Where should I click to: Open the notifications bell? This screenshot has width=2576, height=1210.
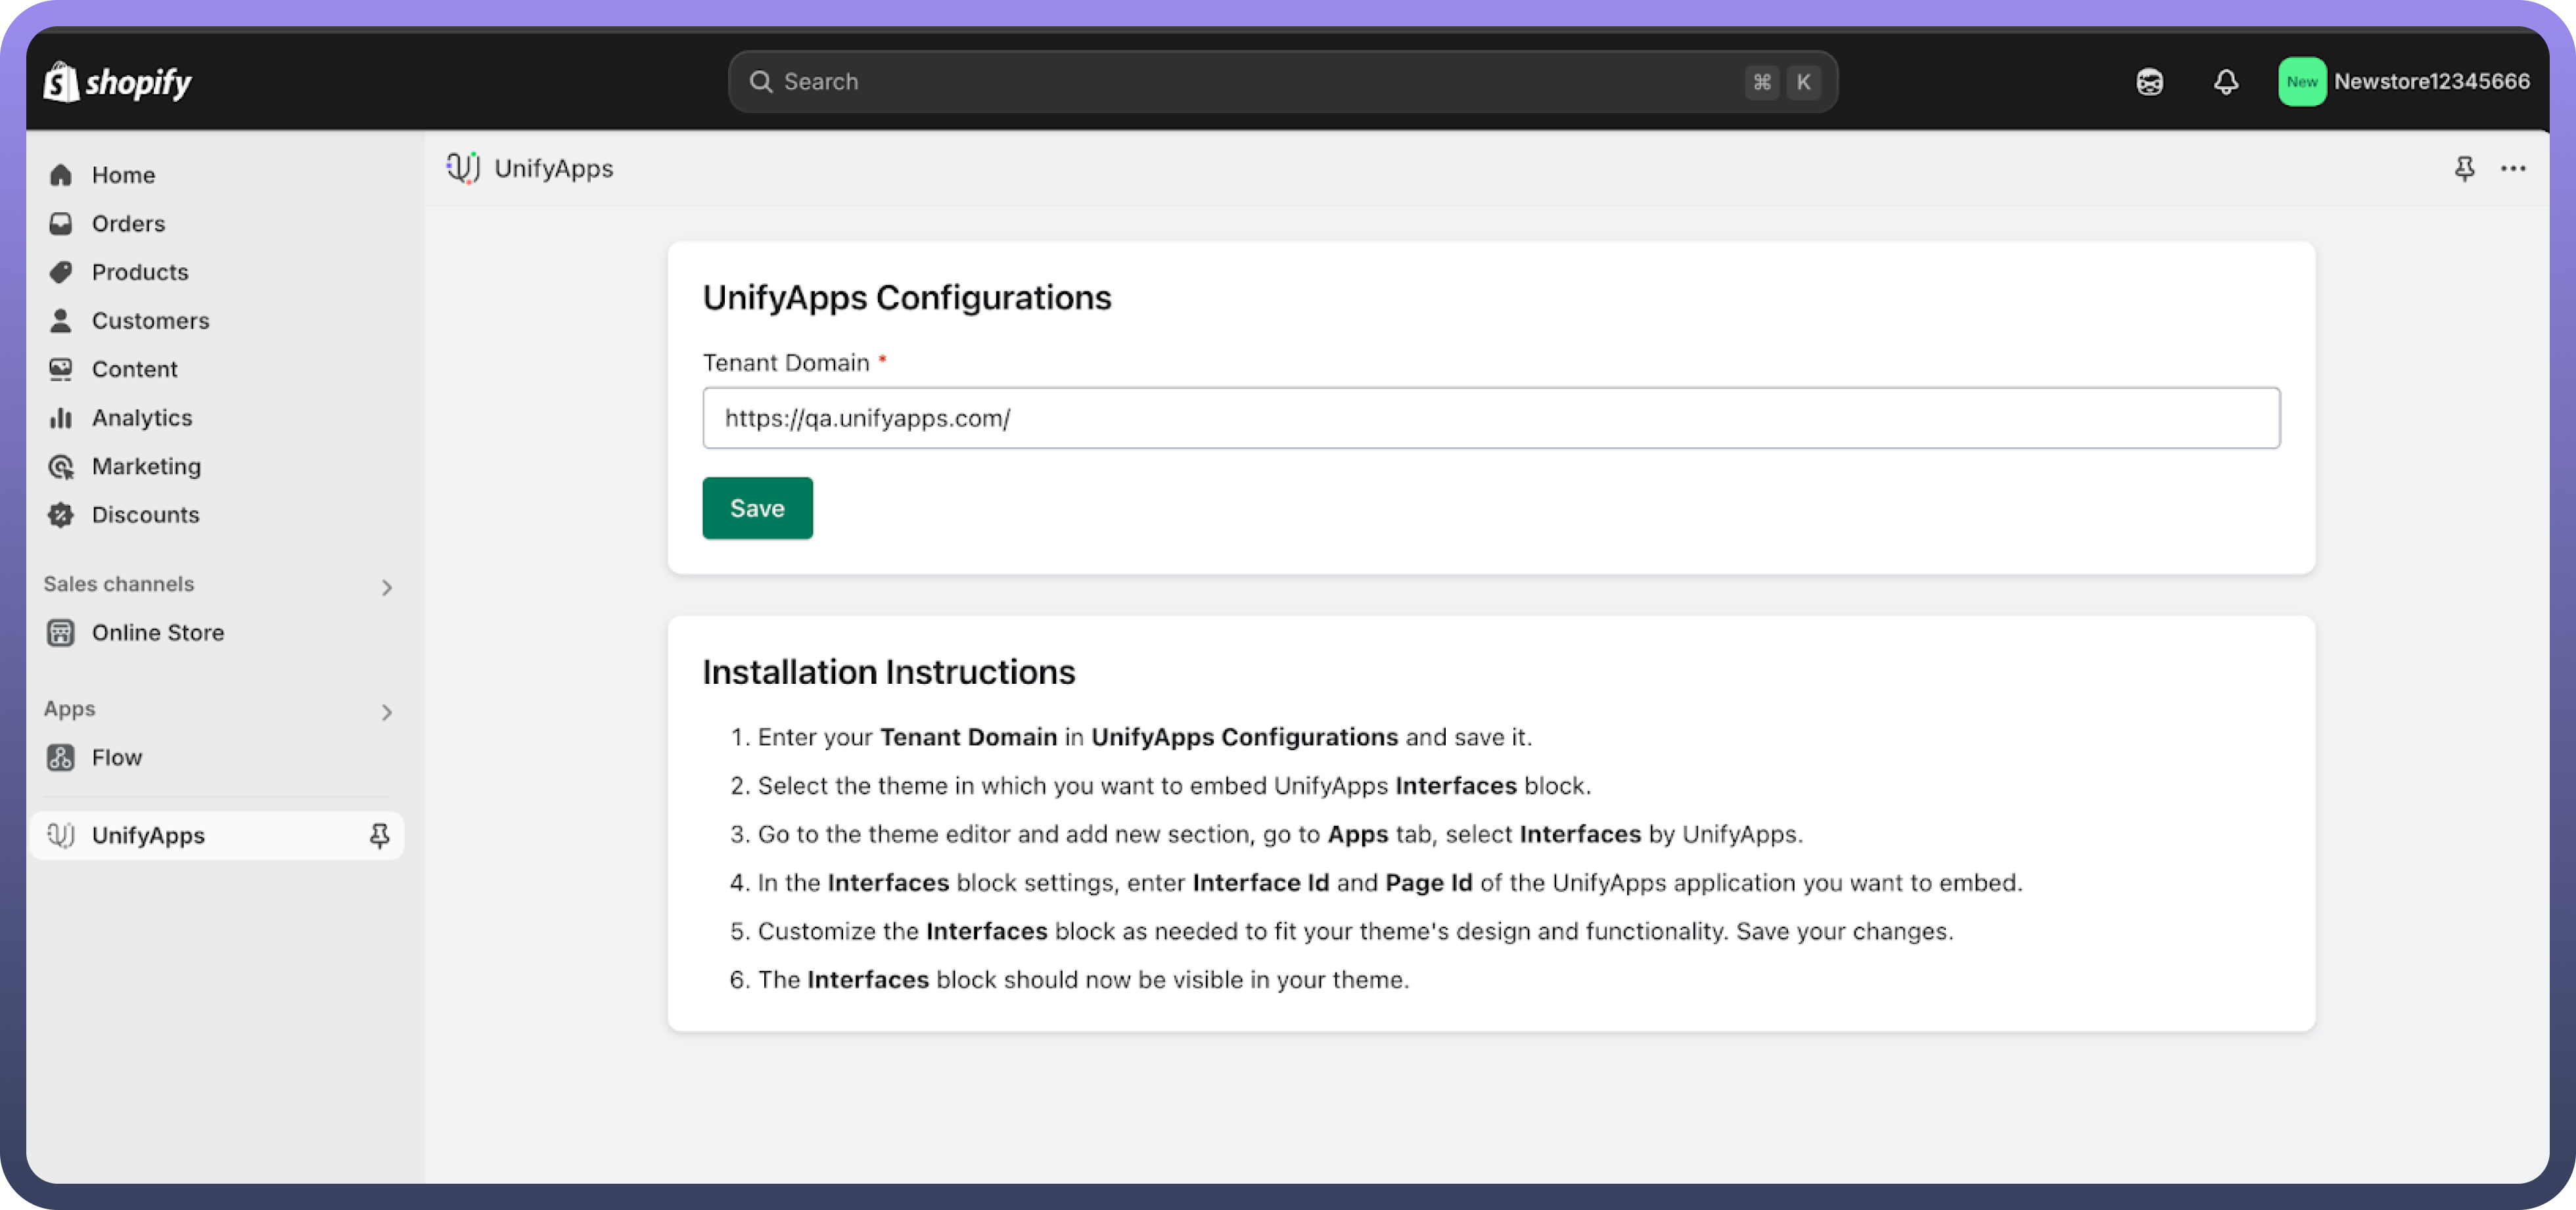(2225, 82)
